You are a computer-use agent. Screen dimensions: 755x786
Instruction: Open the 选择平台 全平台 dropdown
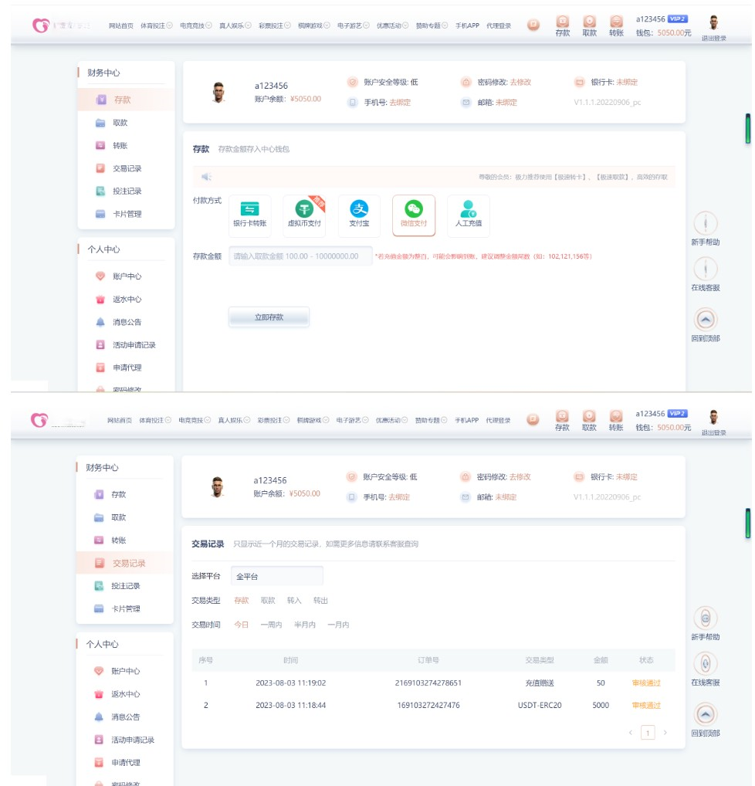[276, 576]
